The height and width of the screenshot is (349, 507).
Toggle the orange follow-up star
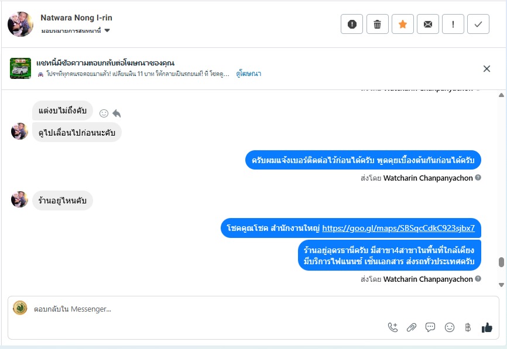coord(403,24)
